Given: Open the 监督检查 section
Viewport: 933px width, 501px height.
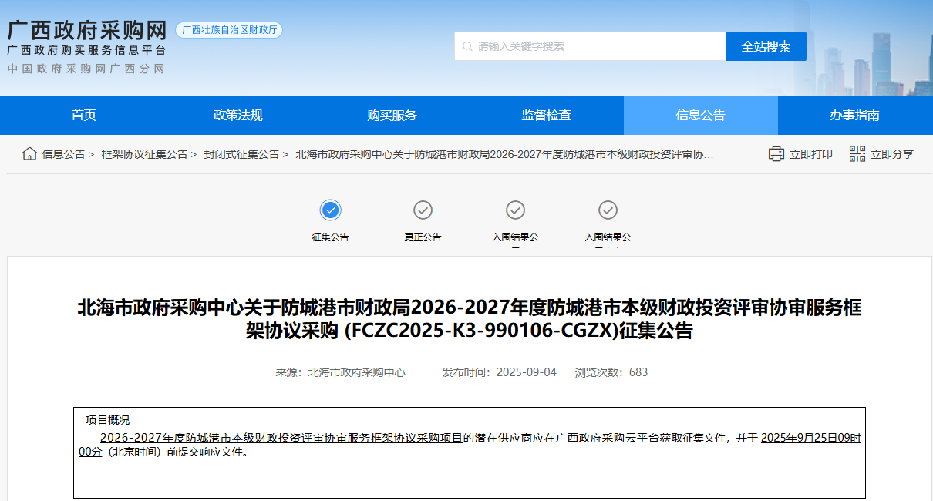Looking at the screenshot, I should click(x=546, y=115).
